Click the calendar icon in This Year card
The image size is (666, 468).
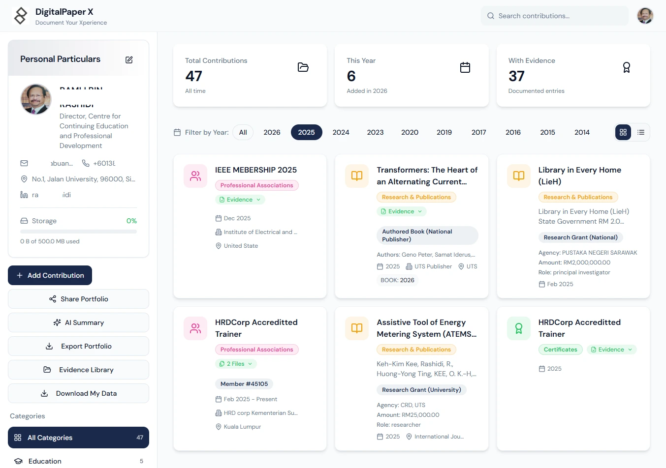point(465,67)
